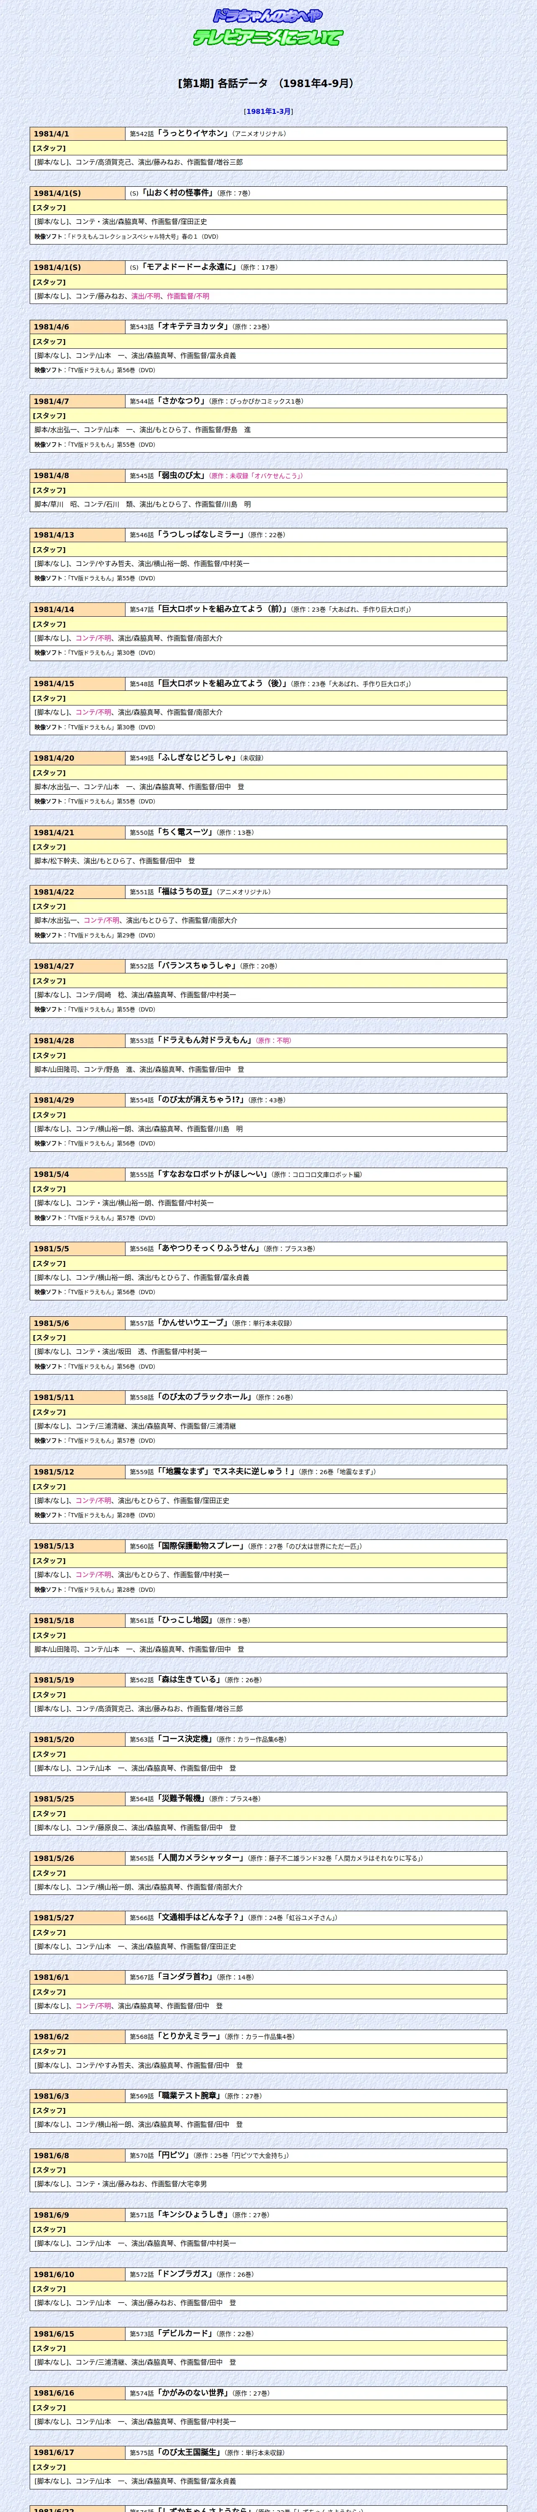The image size is (537, 2512).
Task: Click episode title キンシひょうしき
Action: 193,2216
